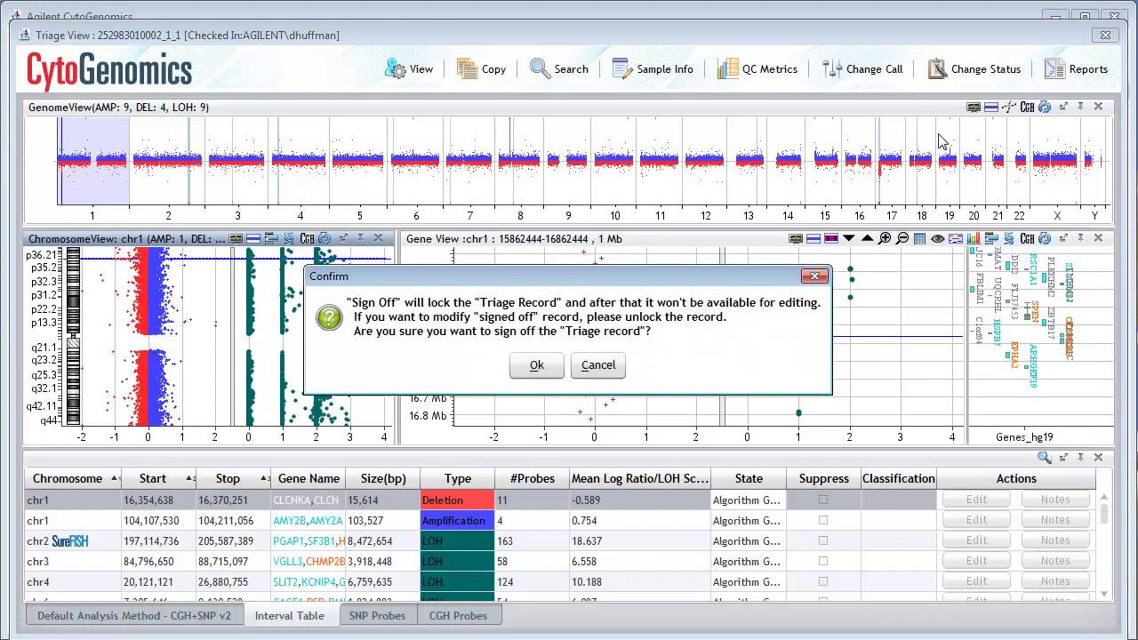Open the View menu in toolbar
Screen dimensions: 1138x640
[x=409, y=68]
